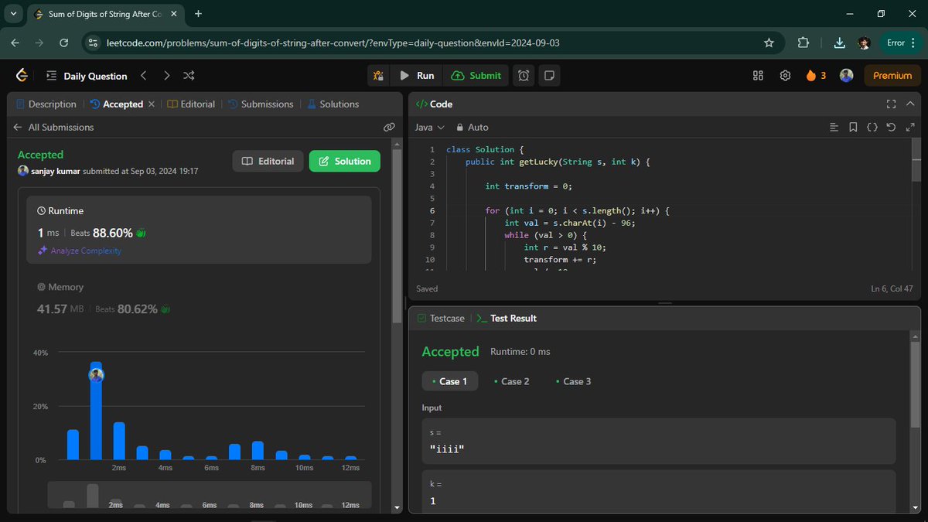Viewport: 928px width, 522px height.
Task: Open the new browser tab plus
Action: pos(199,14)
